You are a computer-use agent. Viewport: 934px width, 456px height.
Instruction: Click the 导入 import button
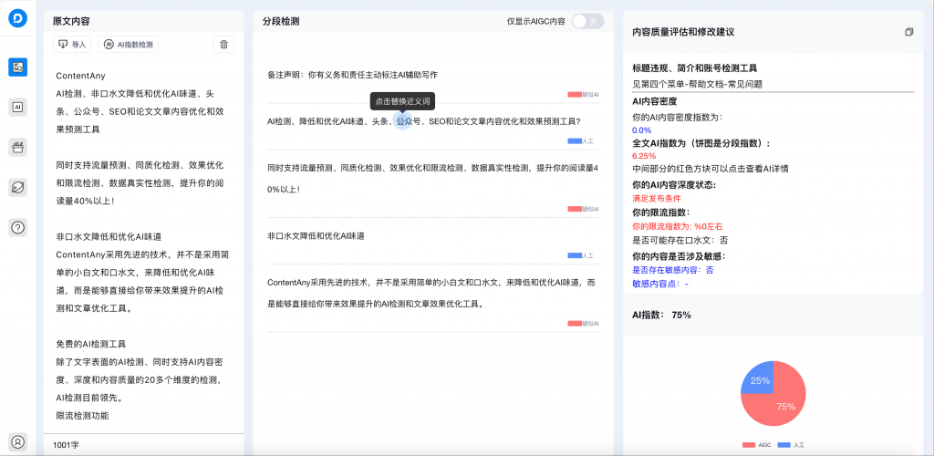pyautogui.click(x=72, y=45)
